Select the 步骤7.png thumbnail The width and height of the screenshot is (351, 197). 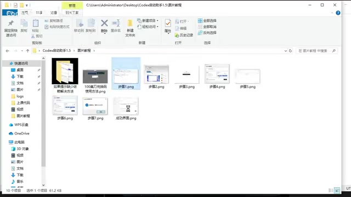tap(95, 106)
